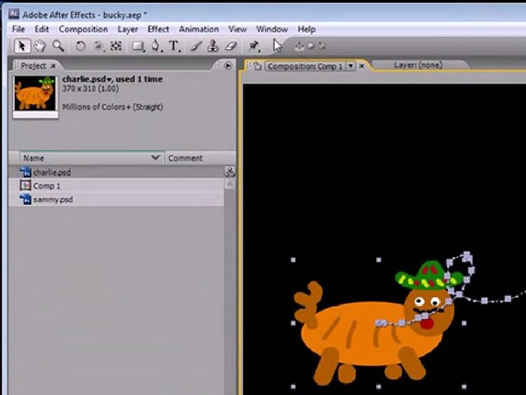
Task: Switch to the Composition: Comp 1 tab
Action: (x=305, y=66)
